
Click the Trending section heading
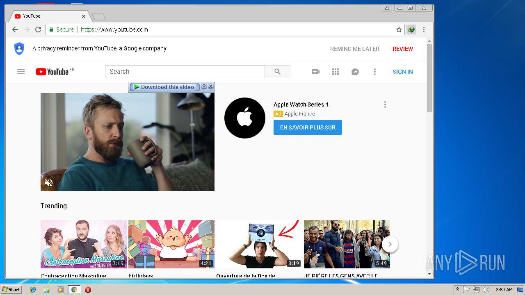[x=54, y=206]
